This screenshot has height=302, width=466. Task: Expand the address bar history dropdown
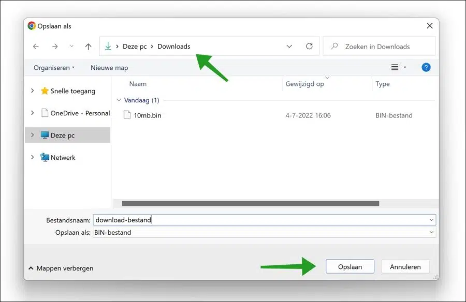(x=289, y=47)
